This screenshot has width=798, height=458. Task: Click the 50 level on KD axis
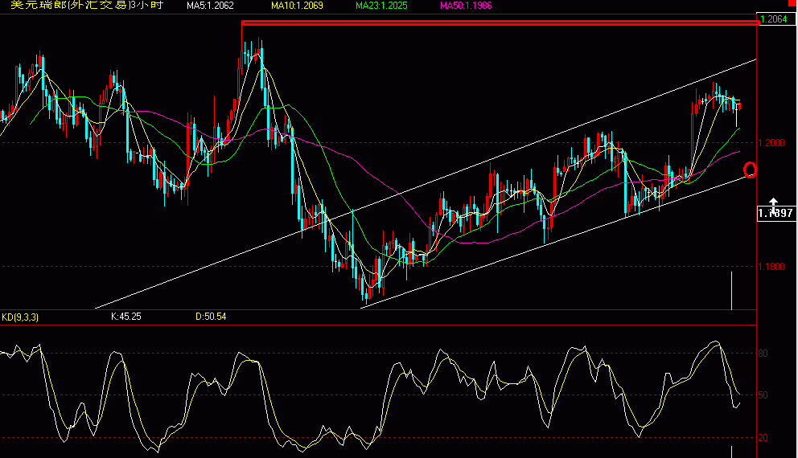763,395
